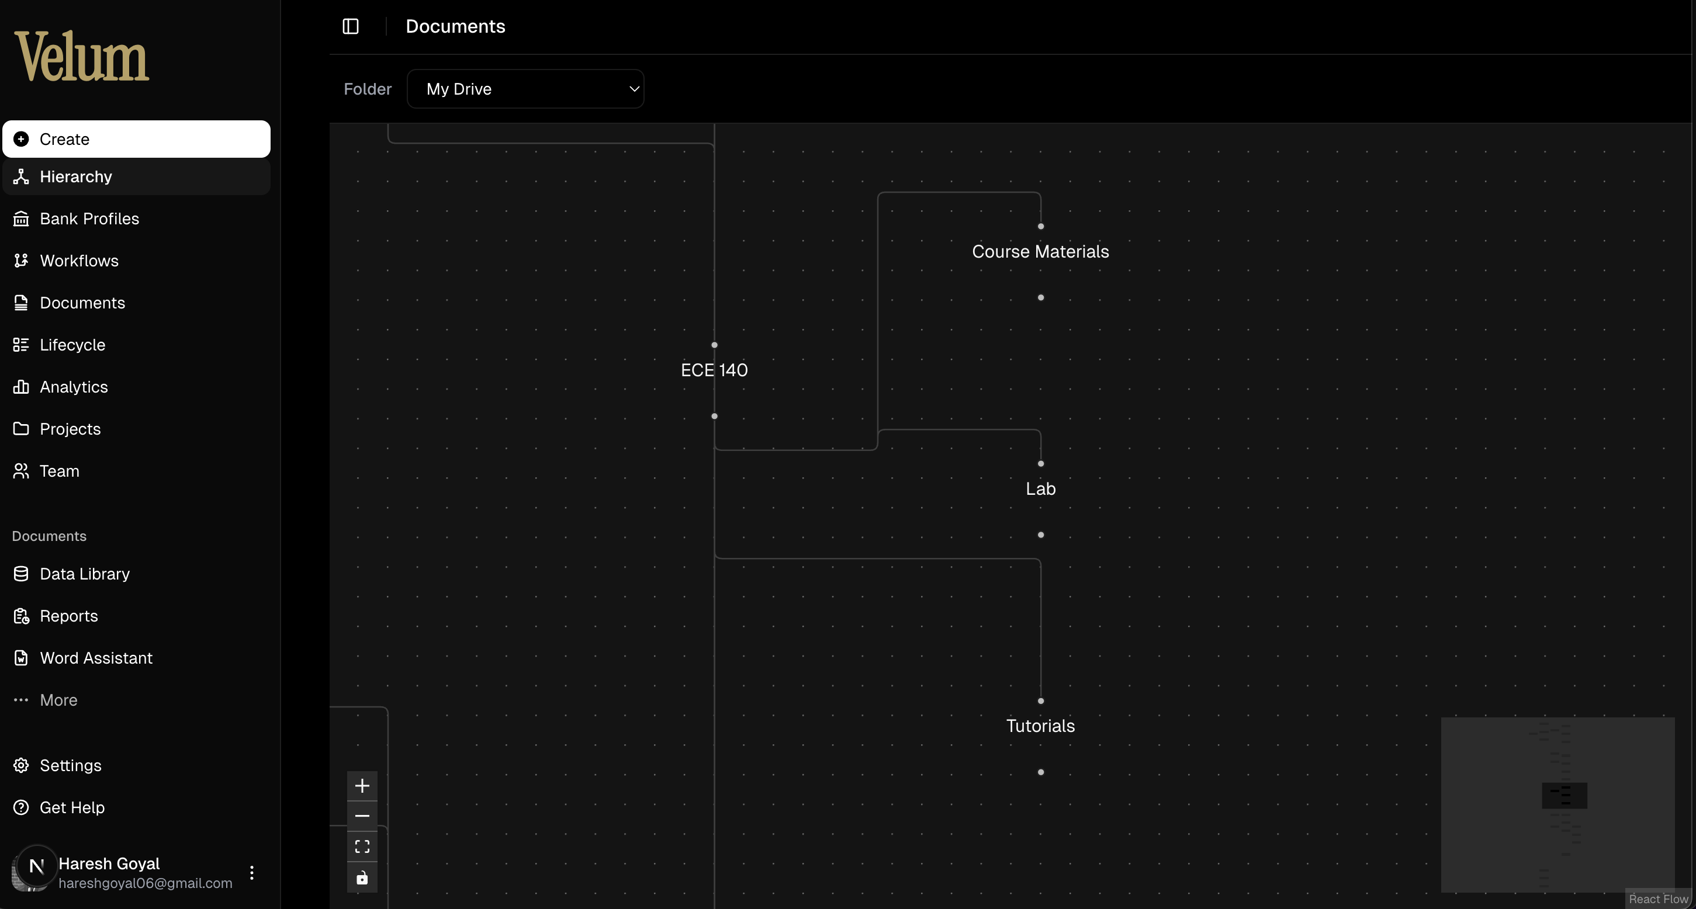Select the ECE 140 node

pos(714,370)
